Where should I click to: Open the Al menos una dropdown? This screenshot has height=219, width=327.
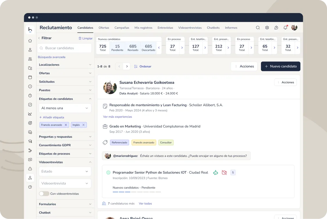(65, 108)
